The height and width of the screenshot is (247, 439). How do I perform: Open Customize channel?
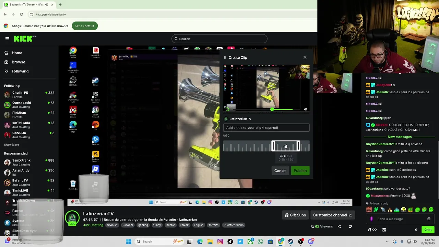332,215
